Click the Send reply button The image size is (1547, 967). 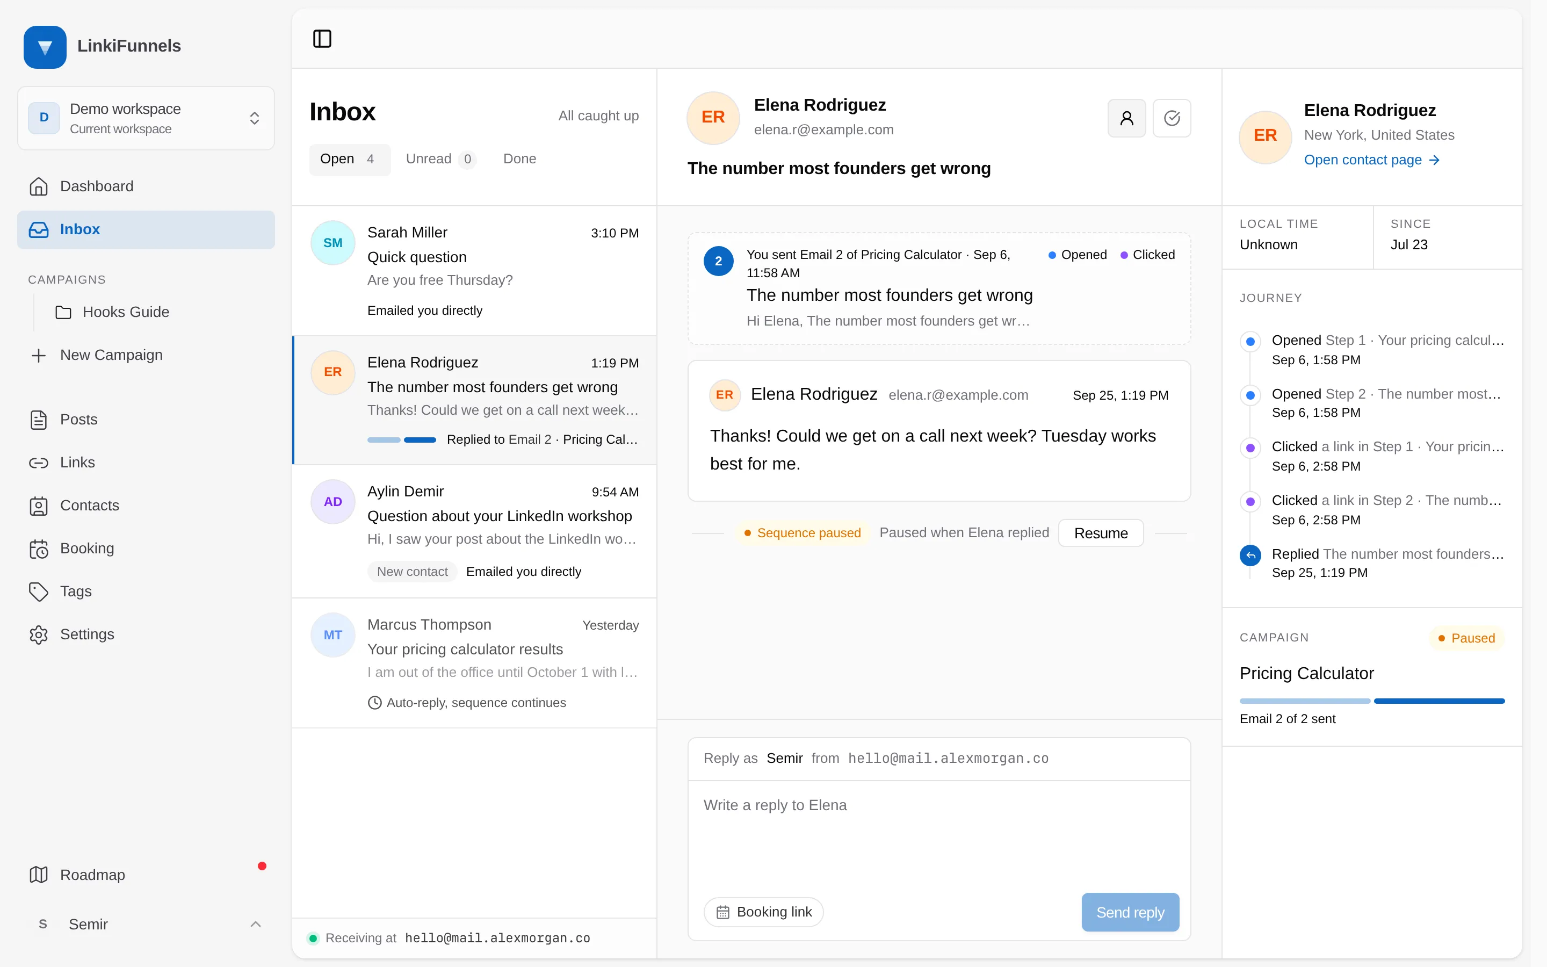click(x=1130, y=912)
